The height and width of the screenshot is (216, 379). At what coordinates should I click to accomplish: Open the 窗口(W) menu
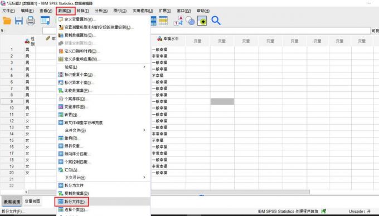click(184, 11)
